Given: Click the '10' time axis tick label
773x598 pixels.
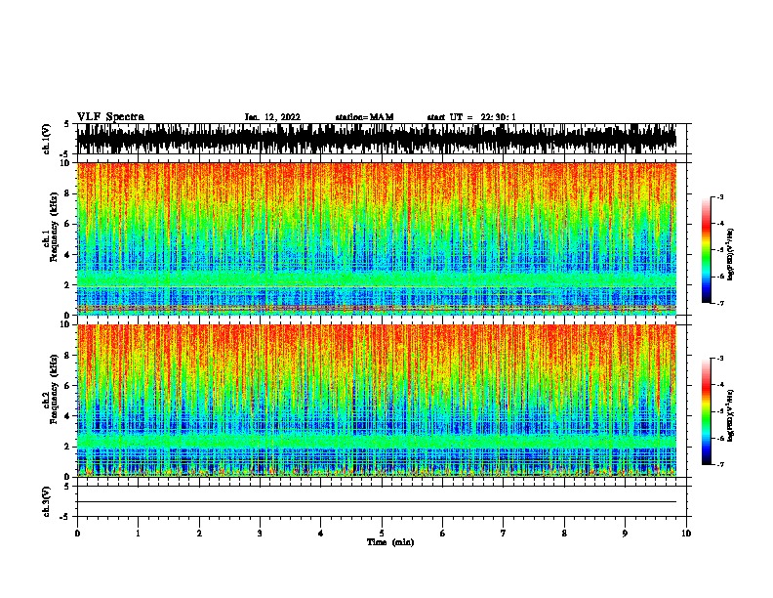Looking at the screenshot, I should (x=686, y=534).
